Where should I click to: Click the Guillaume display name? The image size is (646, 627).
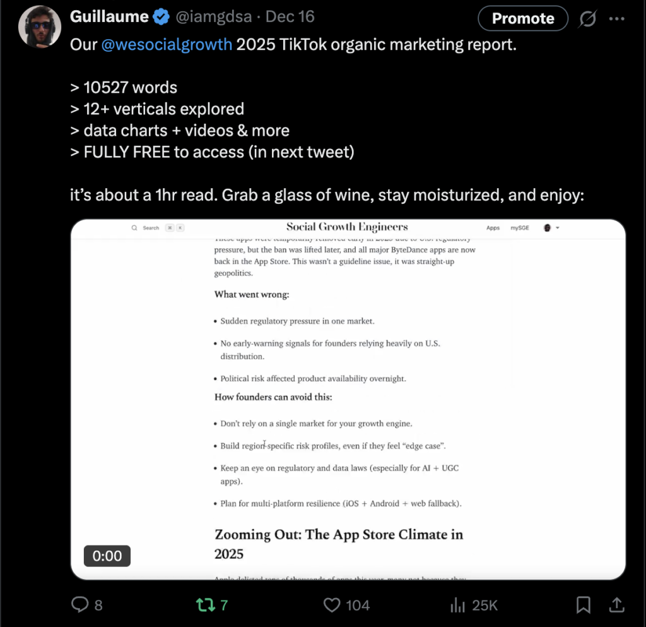pyautogui.click(x=110, y=17)
